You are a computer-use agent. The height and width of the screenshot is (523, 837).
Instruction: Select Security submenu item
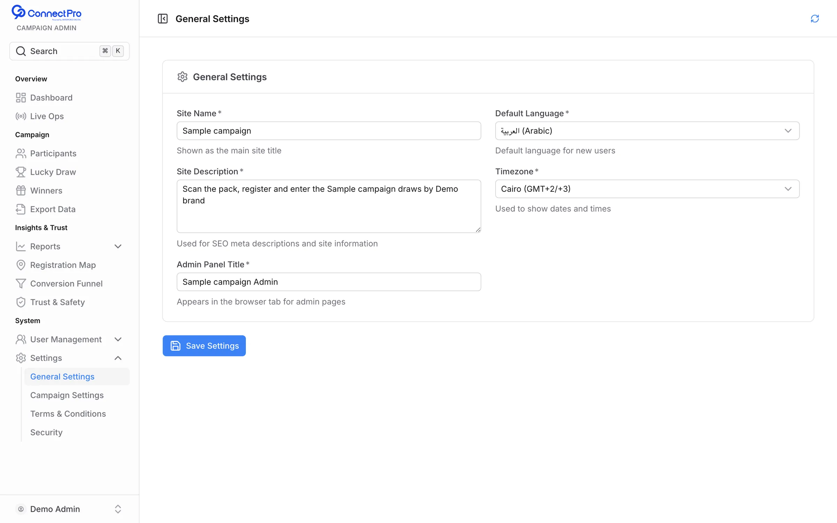77,432
